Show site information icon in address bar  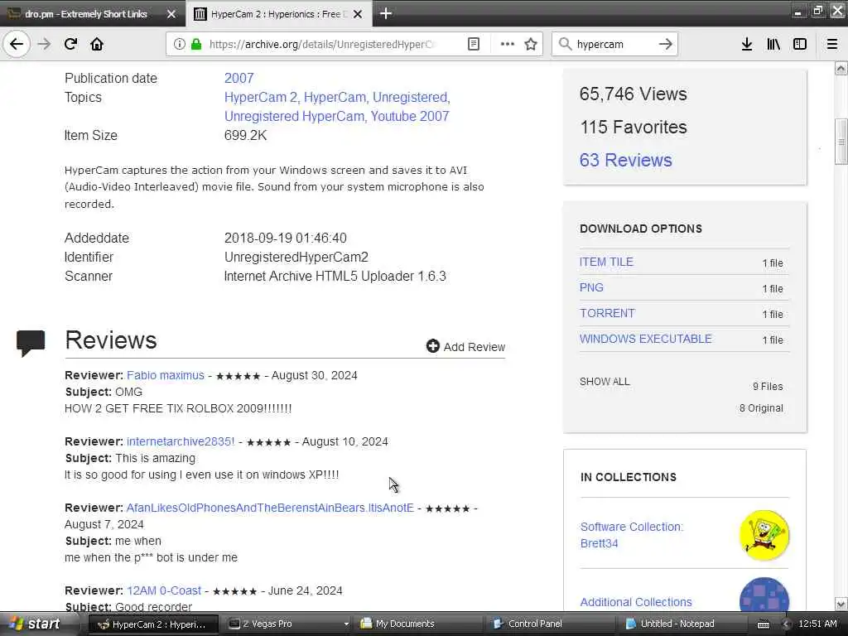[x=179, y=45]
